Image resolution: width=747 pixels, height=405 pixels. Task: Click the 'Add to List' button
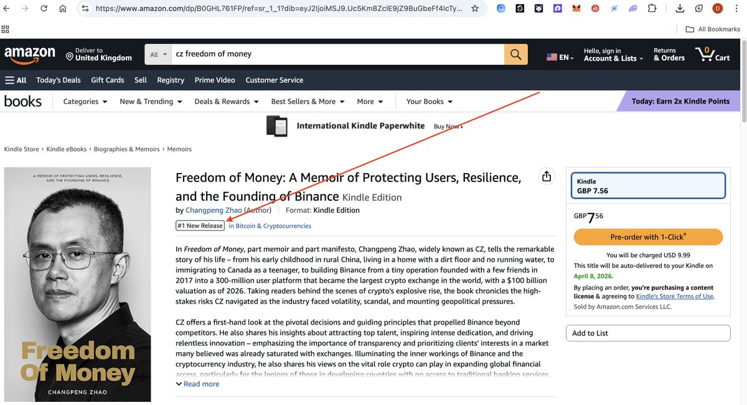point(648,333)
